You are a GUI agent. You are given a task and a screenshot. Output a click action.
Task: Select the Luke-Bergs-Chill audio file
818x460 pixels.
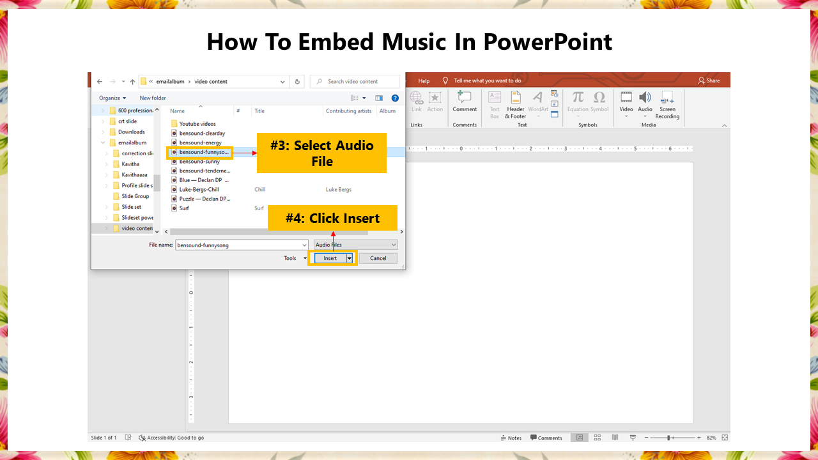(196, 189)
